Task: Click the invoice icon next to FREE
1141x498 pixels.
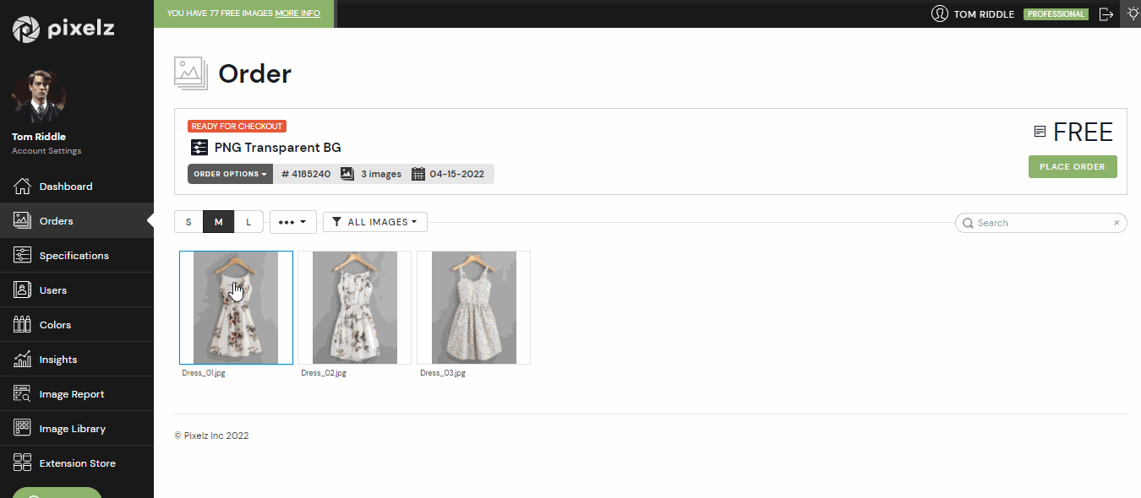Action: point(1040,132)
